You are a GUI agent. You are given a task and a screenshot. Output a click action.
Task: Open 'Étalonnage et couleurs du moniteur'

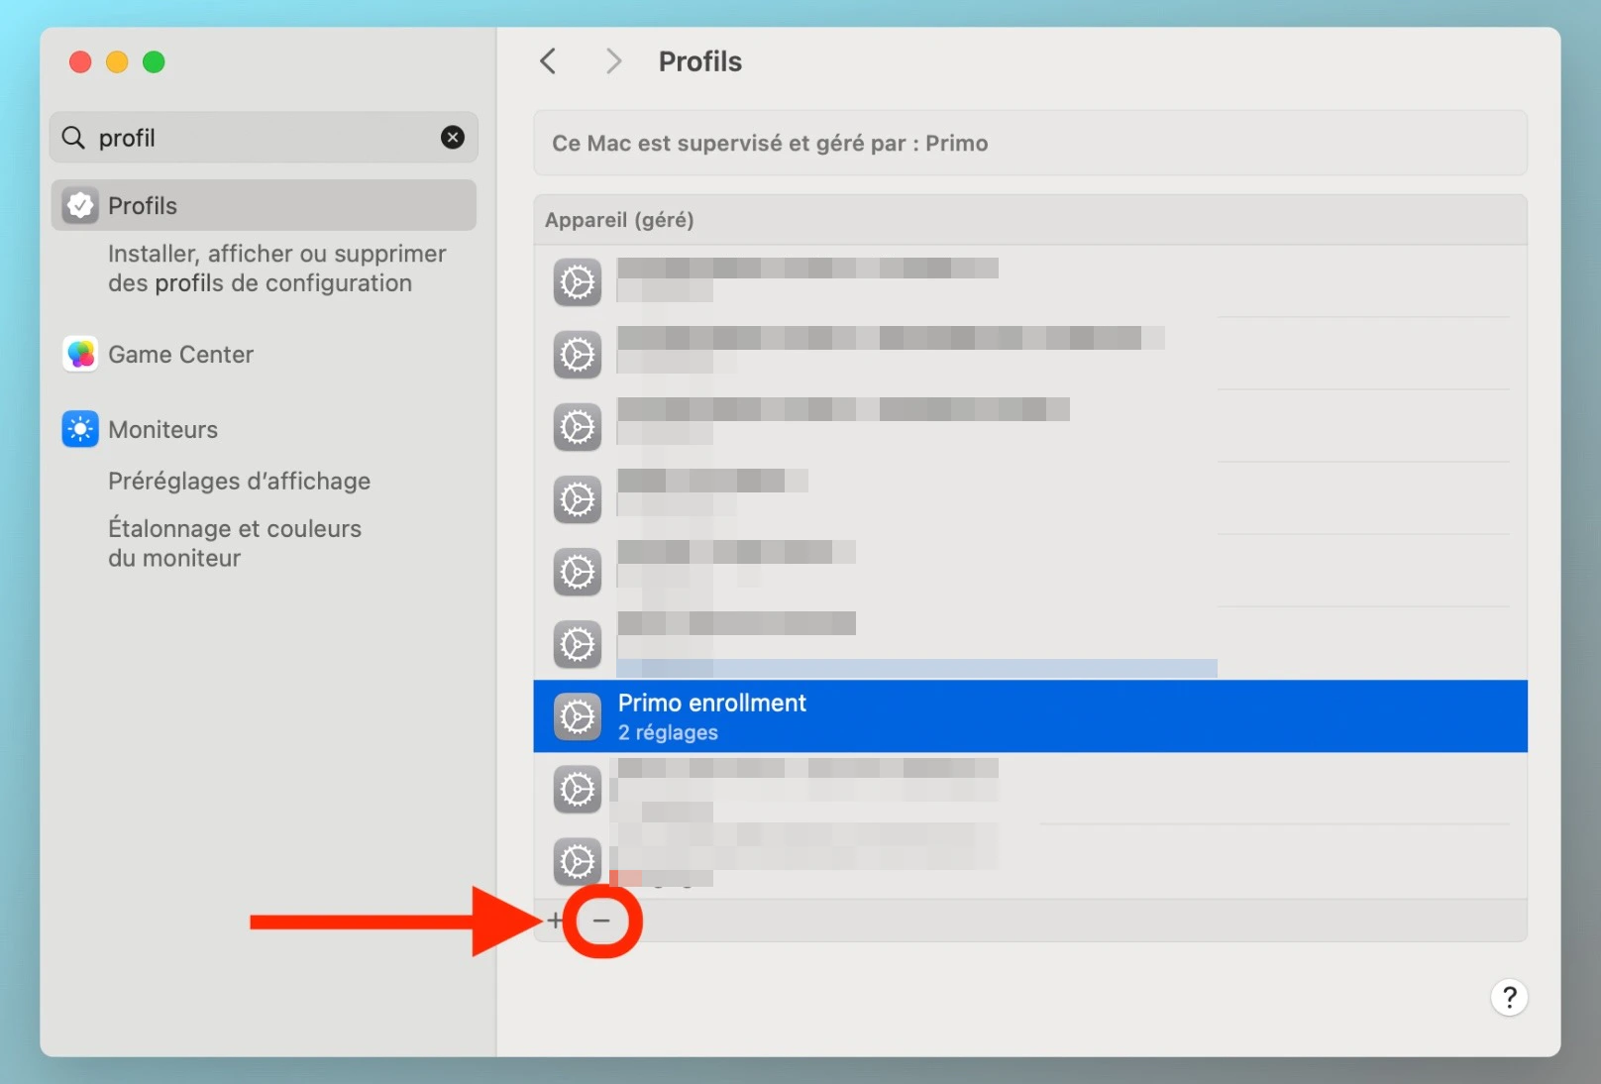pyautogui.click(x=234, y=543)
